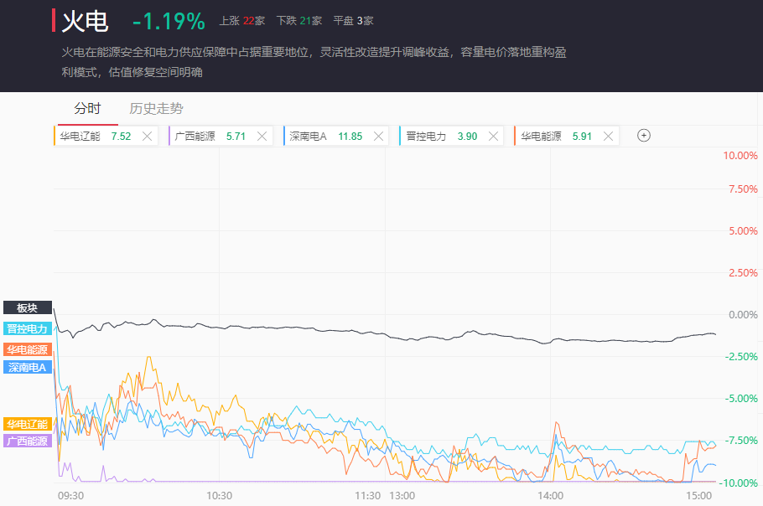
Task: Switch to the 分时 tab
Action: 87,108
